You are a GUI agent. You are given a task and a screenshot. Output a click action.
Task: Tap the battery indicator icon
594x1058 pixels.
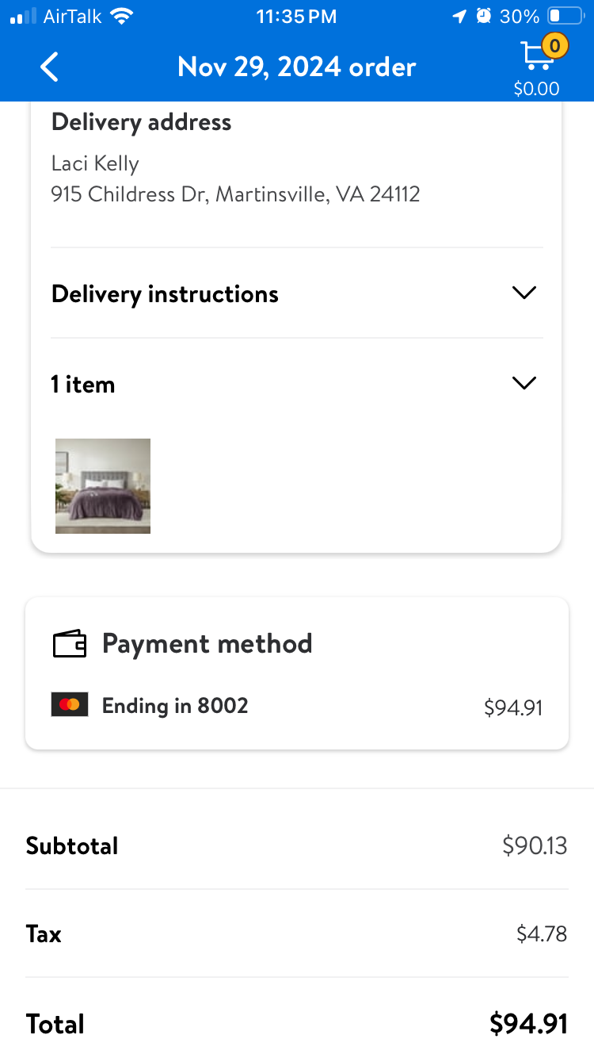pyautogui.click(x=565, y=16)
